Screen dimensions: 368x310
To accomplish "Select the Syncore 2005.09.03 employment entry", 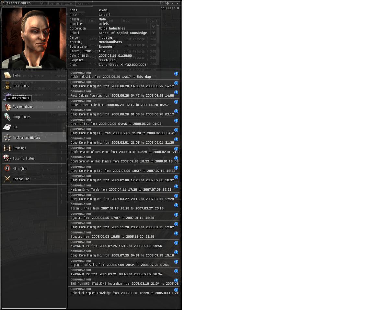I will point(124,235).
